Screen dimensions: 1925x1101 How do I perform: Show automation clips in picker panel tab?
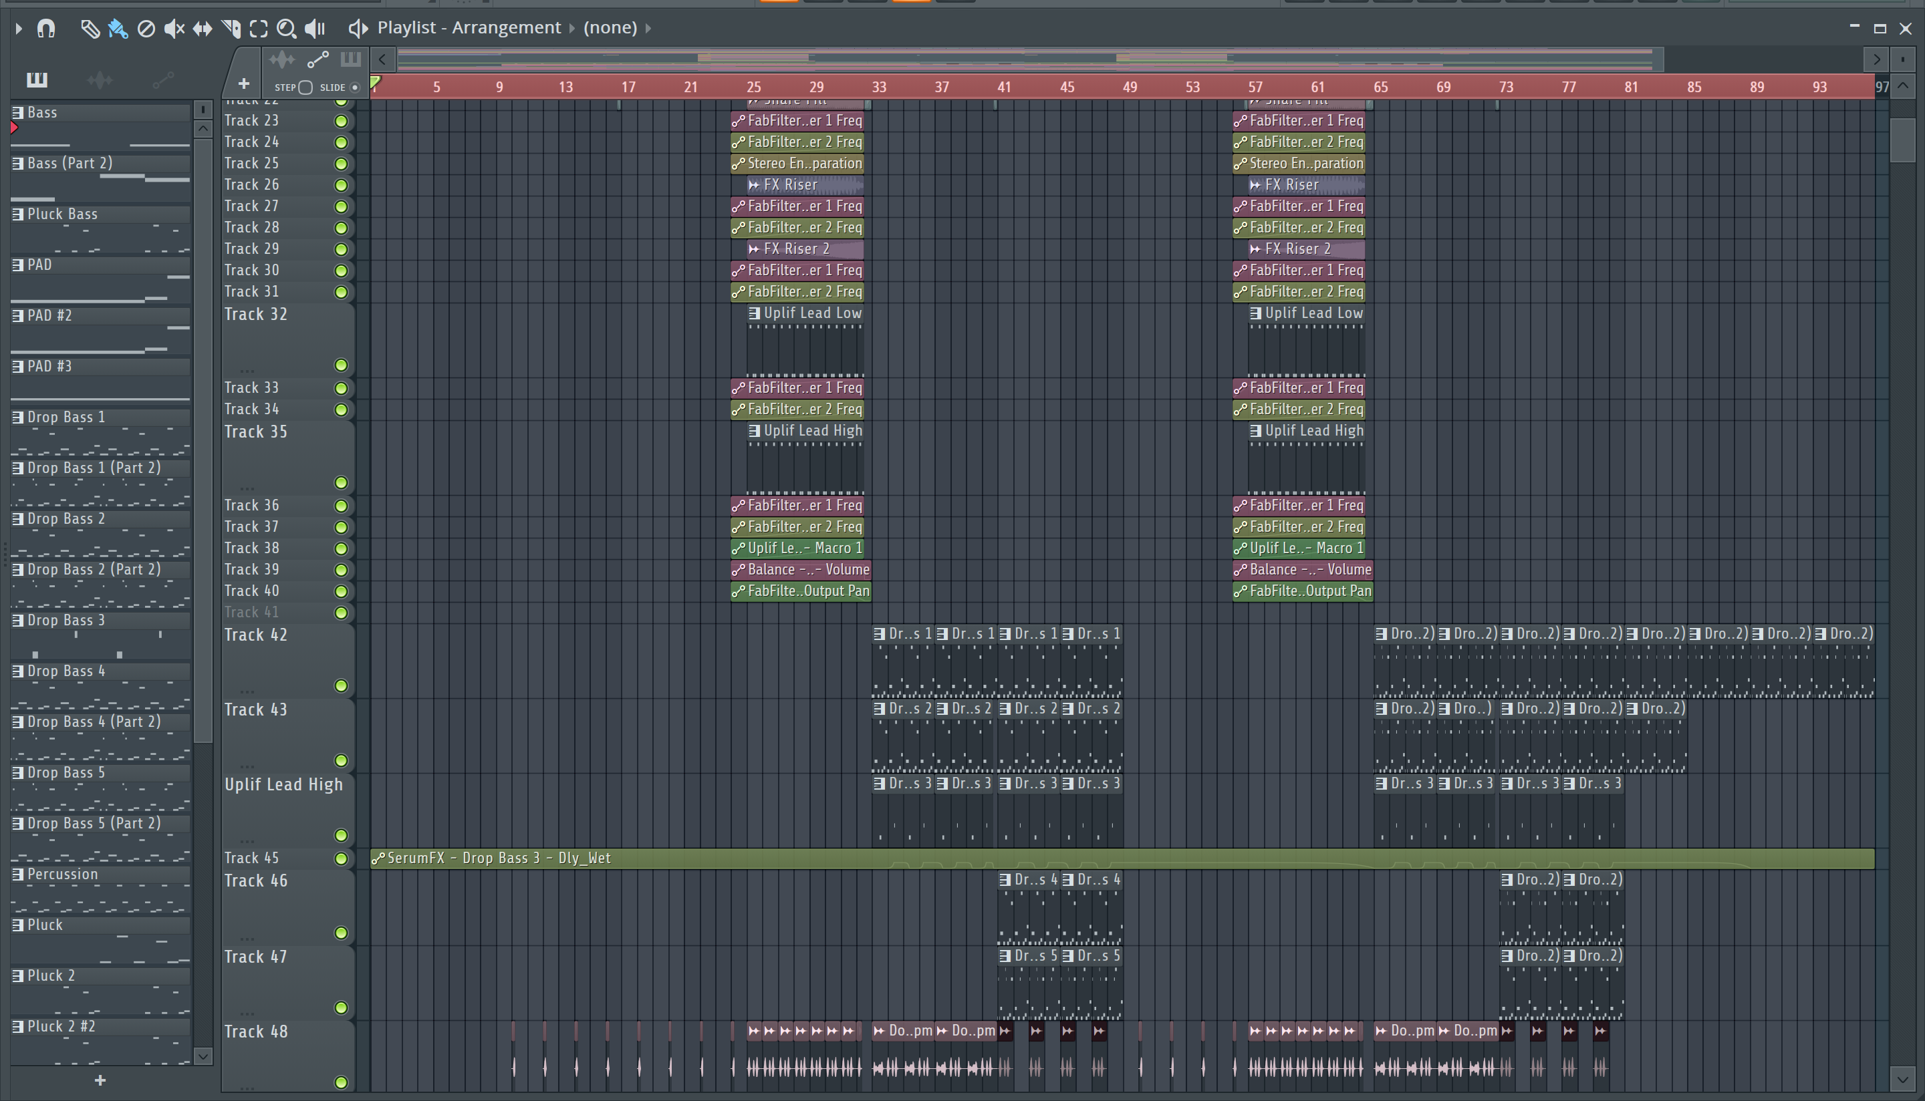[x=163, y=80]
